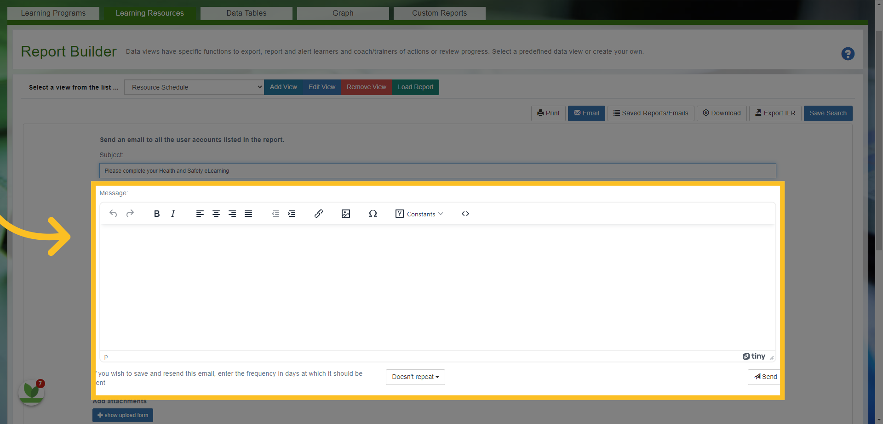Click the show upload form button
This screenshot has width=883, height=424.
pos(123,415)
